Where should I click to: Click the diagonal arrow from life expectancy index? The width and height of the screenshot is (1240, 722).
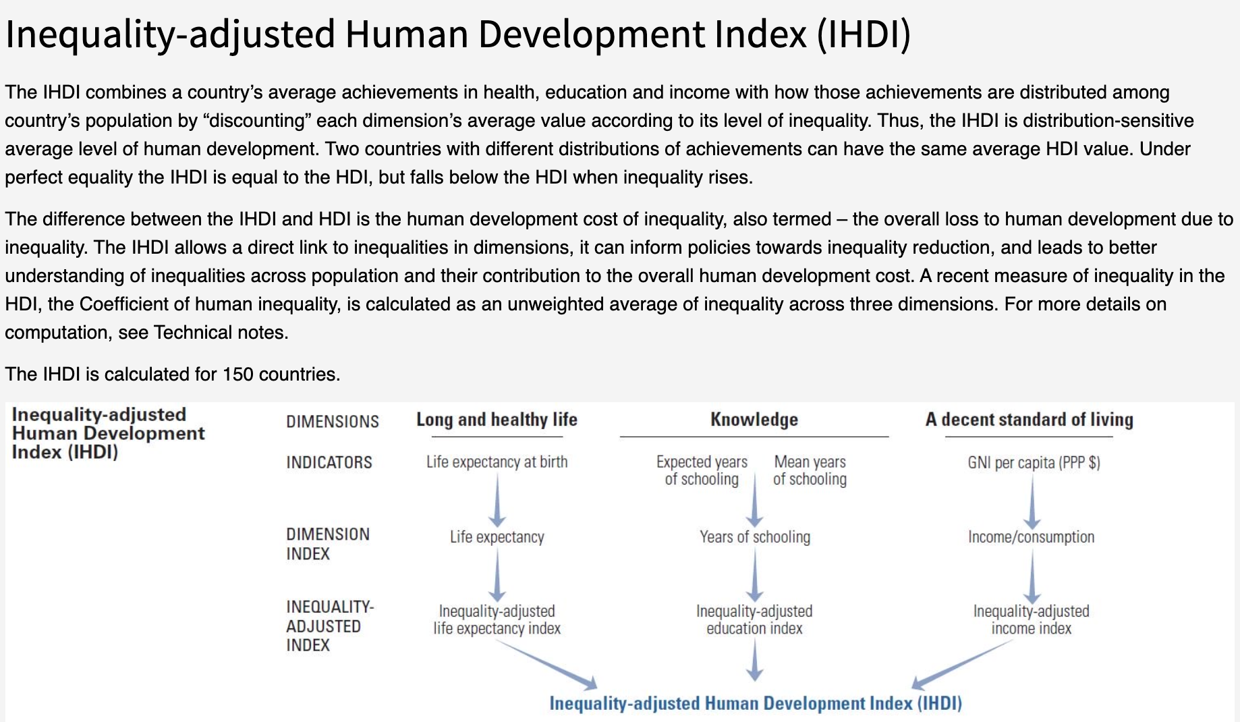coord(547,665)
